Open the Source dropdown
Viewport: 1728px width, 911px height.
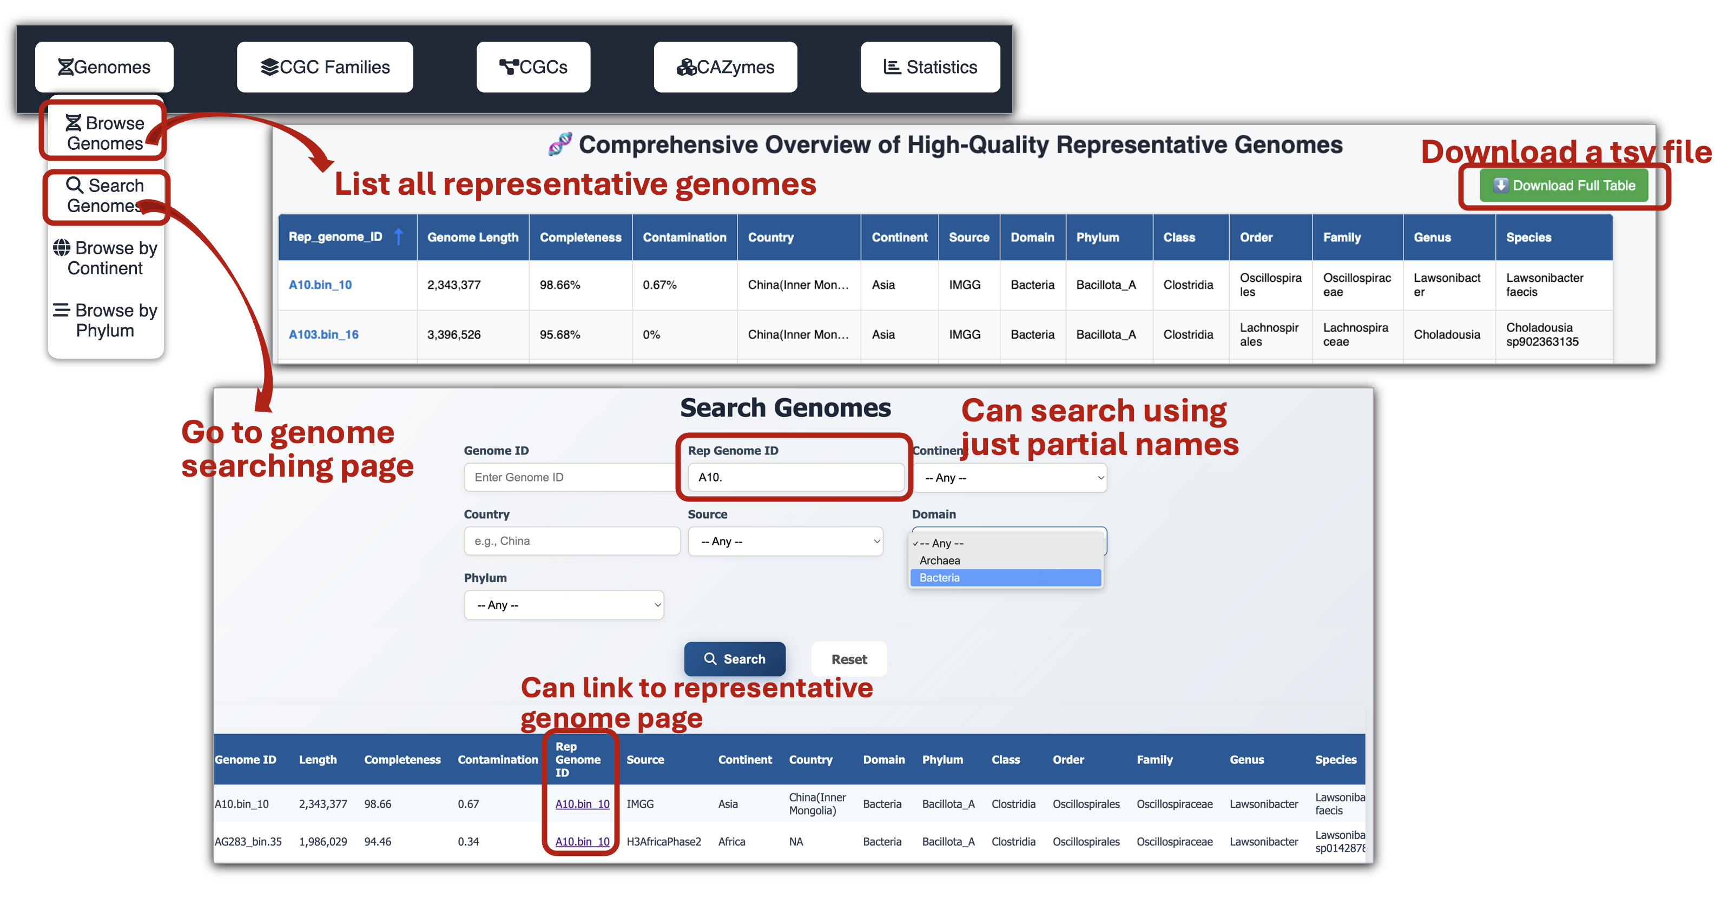click(x=785, y=540)
